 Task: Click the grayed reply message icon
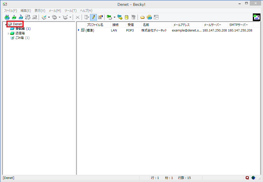54,17
